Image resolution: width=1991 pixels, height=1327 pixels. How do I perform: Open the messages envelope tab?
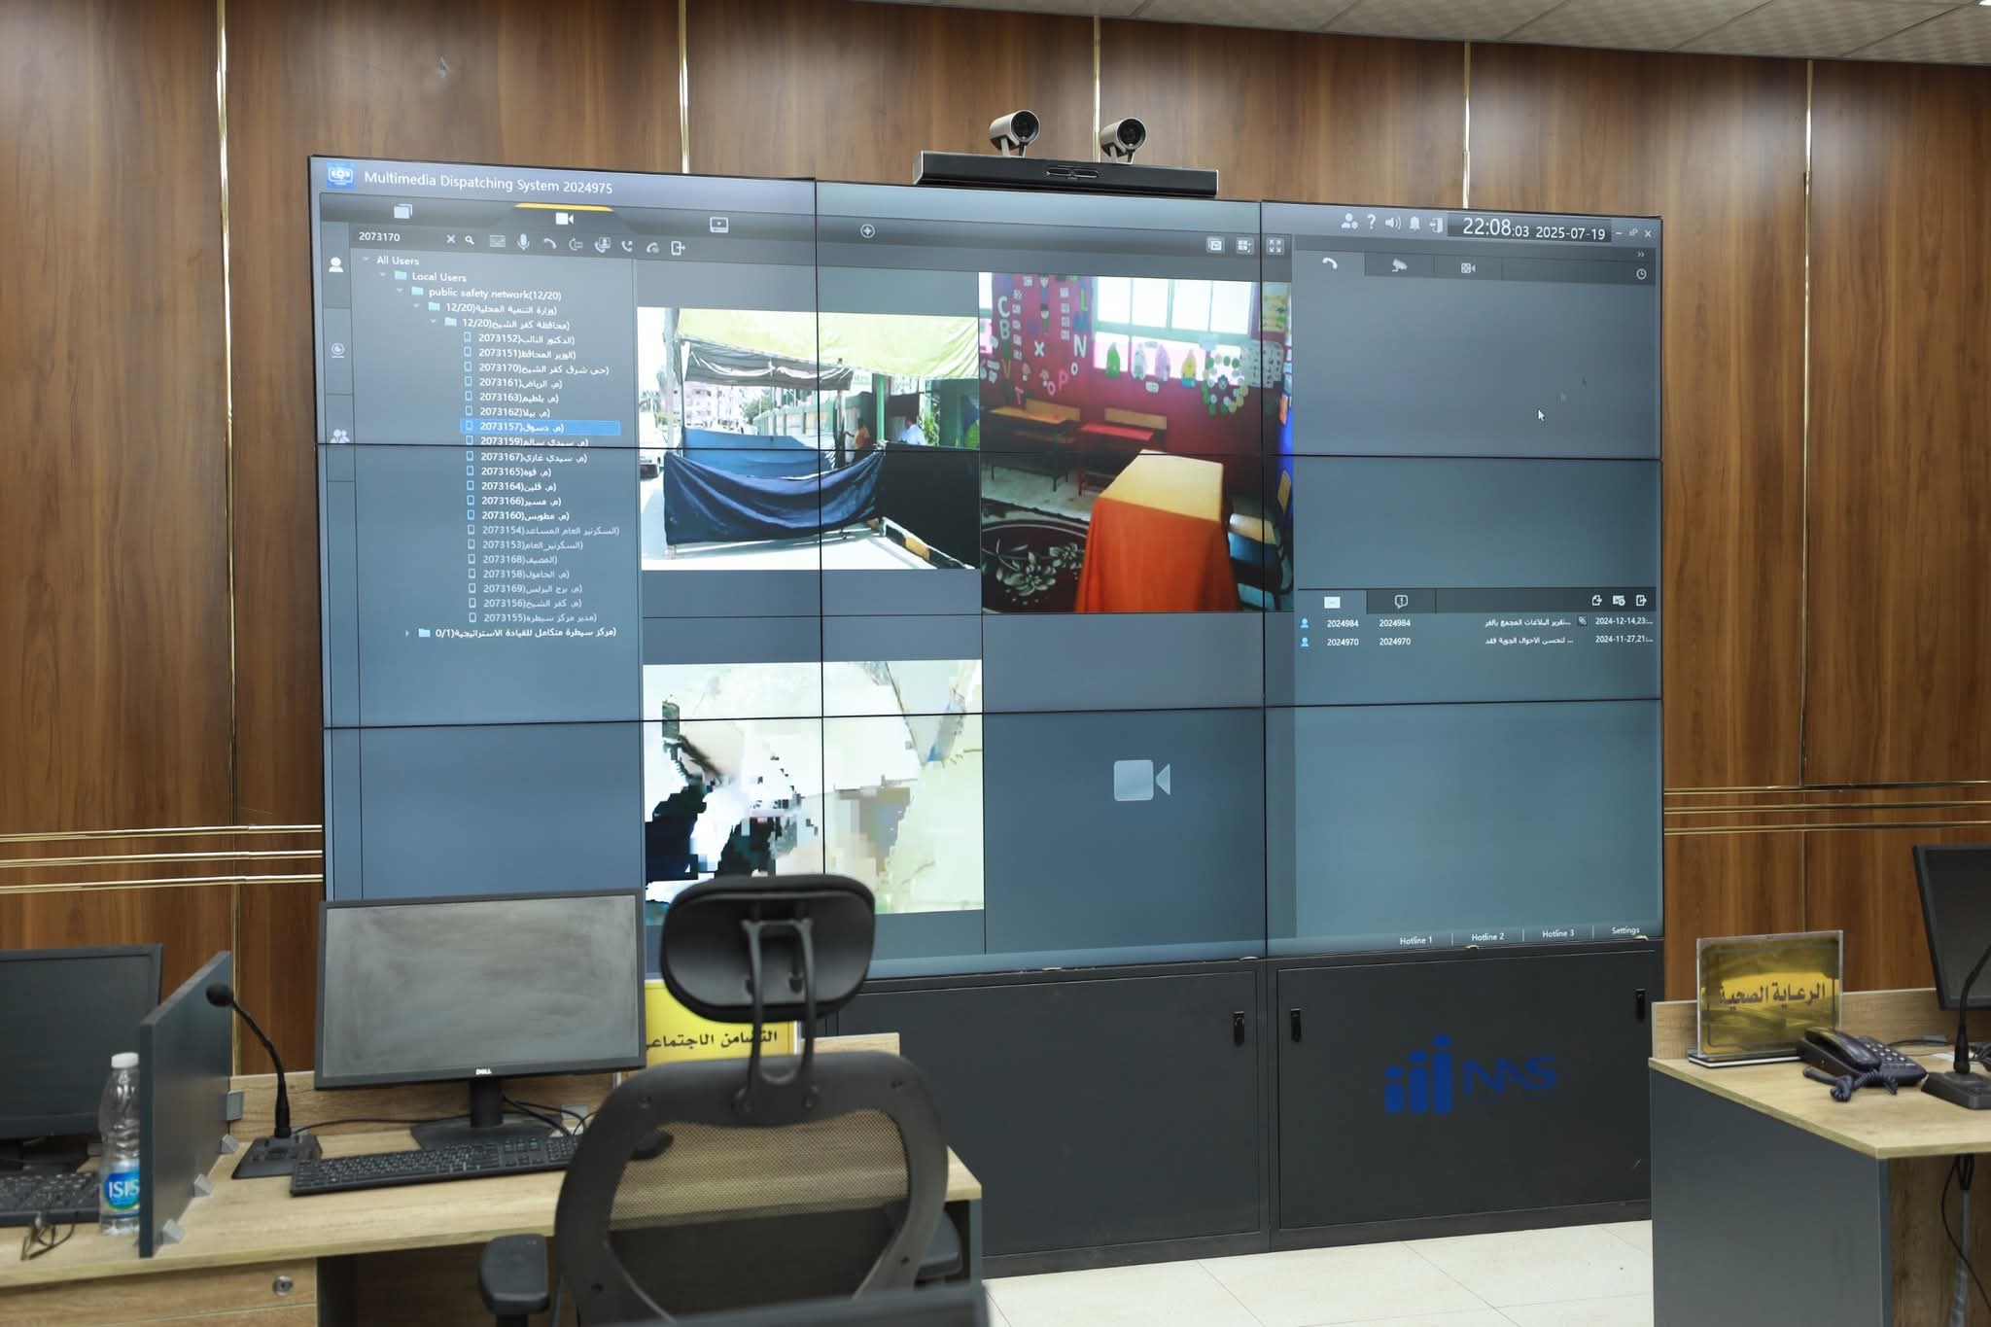(1332, 602)
